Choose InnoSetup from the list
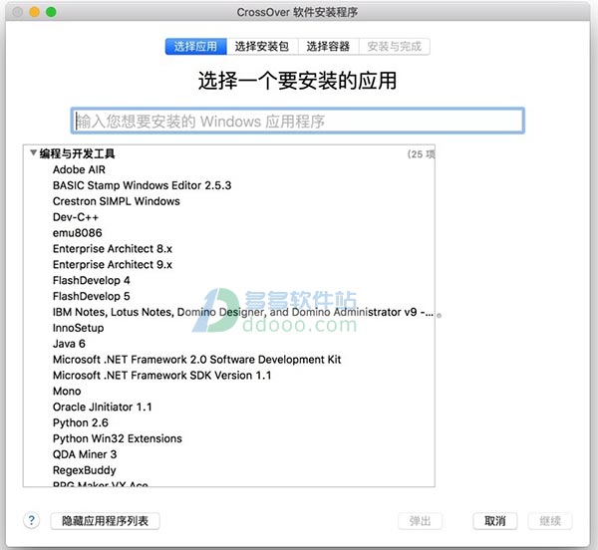The image size is (598, 550). coord(78,328)
